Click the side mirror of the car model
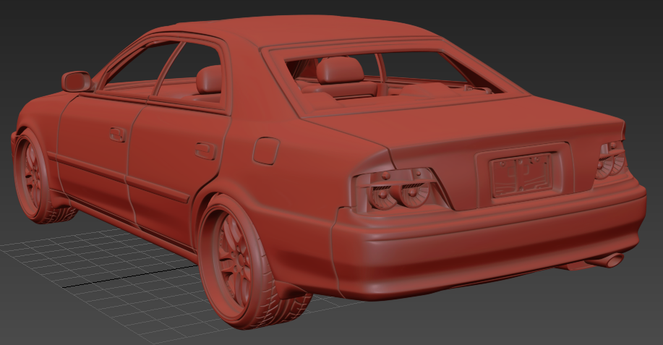 point(77,81)
